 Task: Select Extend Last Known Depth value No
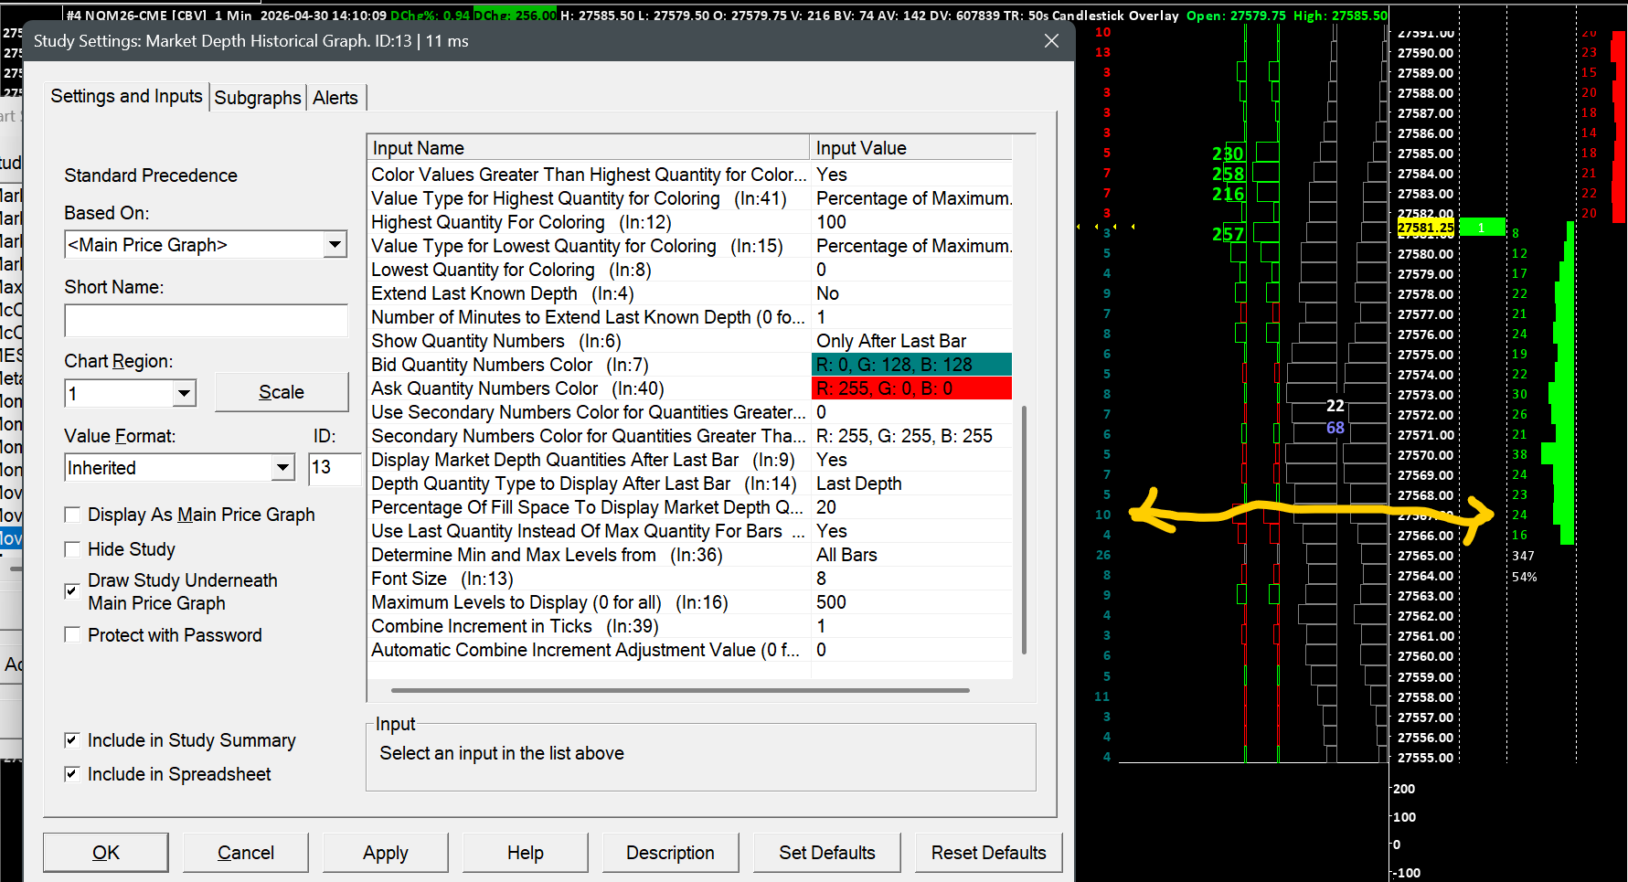pyautogui.click(x=911, y=293)
